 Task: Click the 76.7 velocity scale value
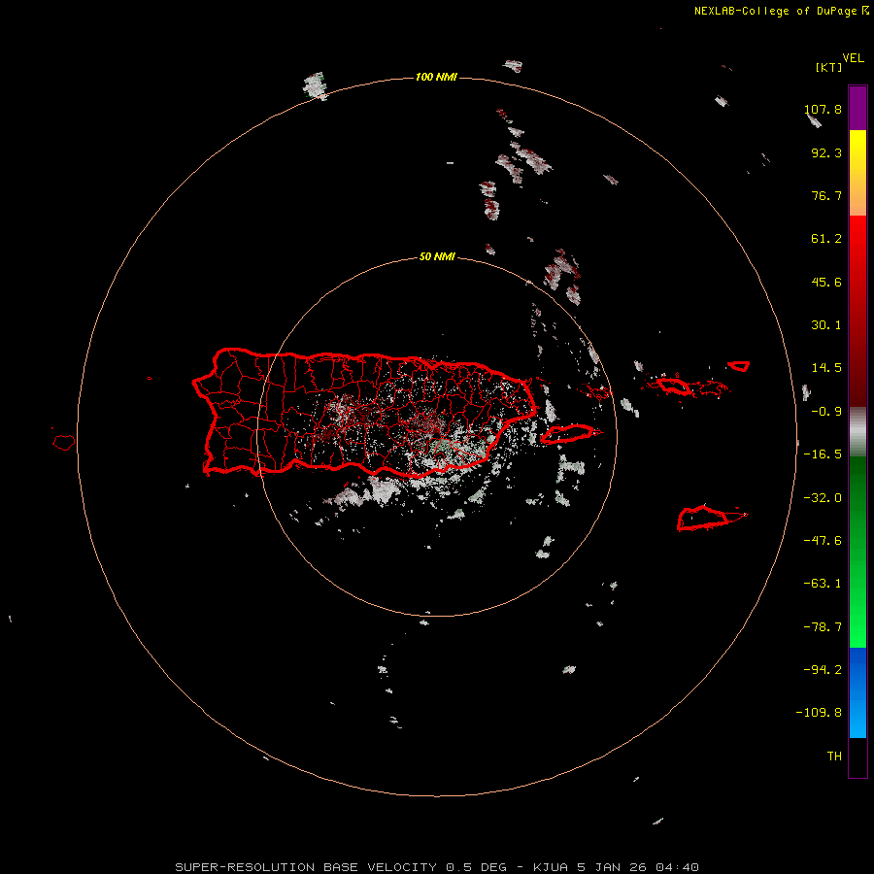[x=826, y=195]
